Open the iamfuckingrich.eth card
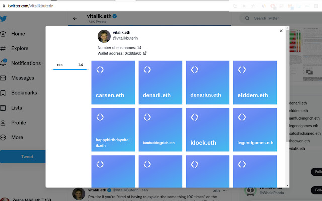This screenshot has height=201, width=322. tap(160, 130)
